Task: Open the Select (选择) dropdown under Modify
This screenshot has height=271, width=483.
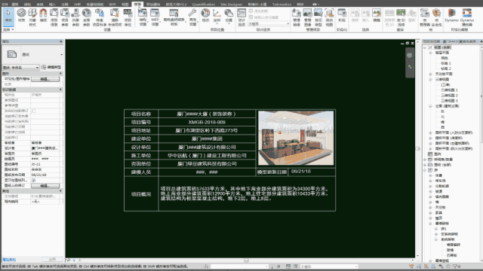Action: point(8,30)
